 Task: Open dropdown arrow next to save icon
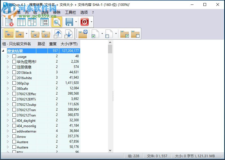click(x=76, y=22)
